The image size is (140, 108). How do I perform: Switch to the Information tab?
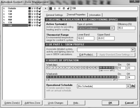pyautogui.click(x=95, y=15)
